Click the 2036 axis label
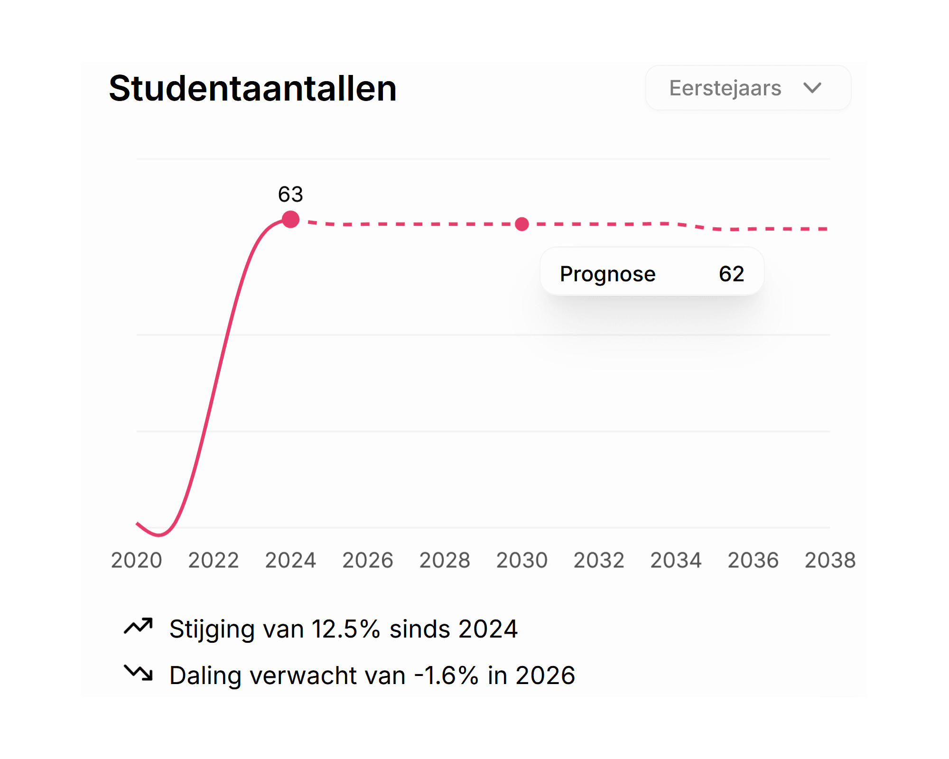This screenshot has height=759, width=949. (x=753, y=560)
